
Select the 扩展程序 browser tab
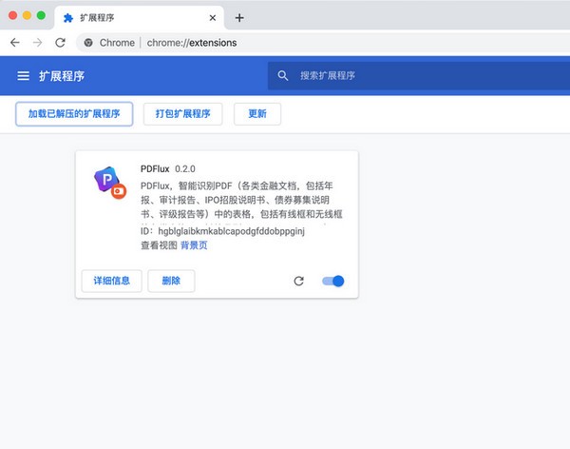tap(140, 18)
